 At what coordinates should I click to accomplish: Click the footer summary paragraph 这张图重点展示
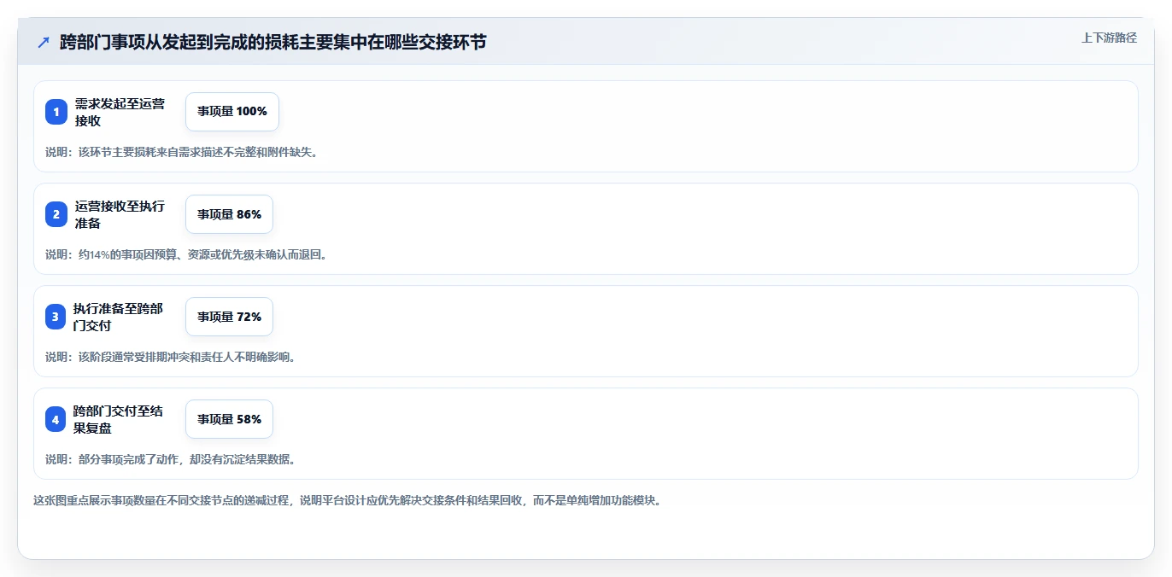tap(348, 500)
